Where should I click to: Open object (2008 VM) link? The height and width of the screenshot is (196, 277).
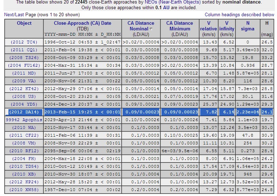[24, 143]
